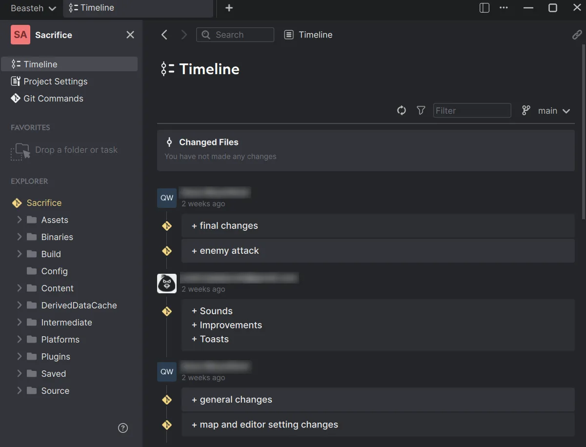
Task: Click inside the Filter input field
Action: click(471, 110)
